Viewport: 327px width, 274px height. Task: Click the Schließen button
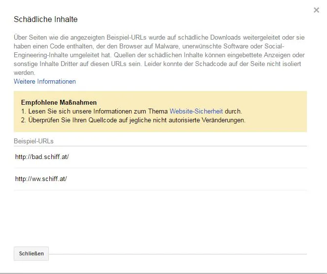(31, 253)
